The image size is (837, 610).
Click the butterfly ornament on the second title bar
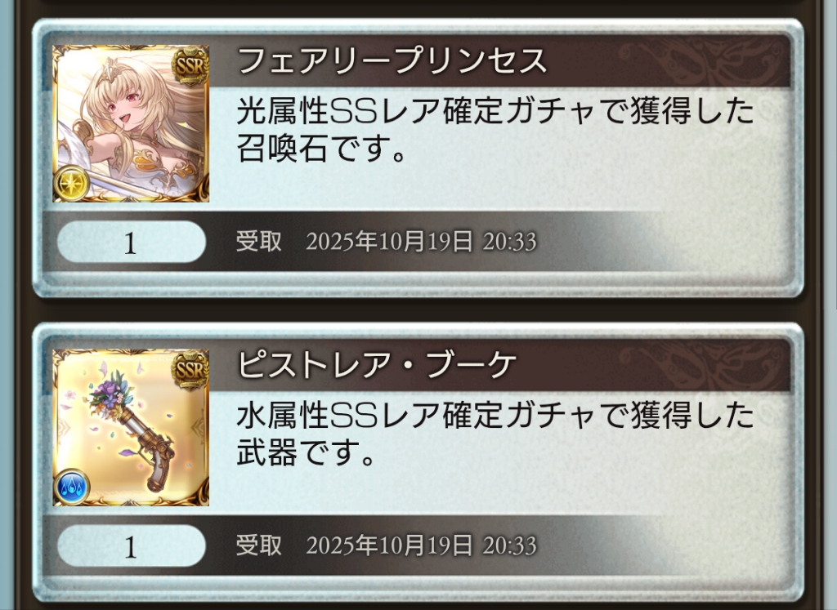pyautogui.click(x=705, y=365)
